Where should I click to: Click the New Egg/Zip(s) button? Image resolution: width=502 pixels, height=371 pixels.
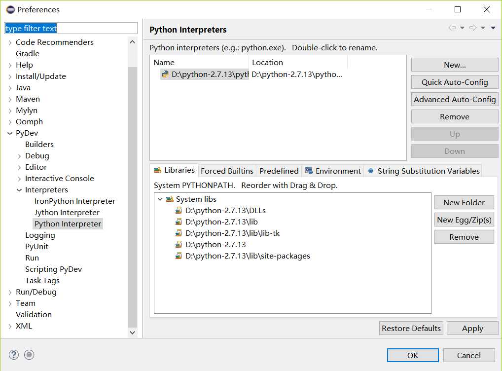coord(464,220)
